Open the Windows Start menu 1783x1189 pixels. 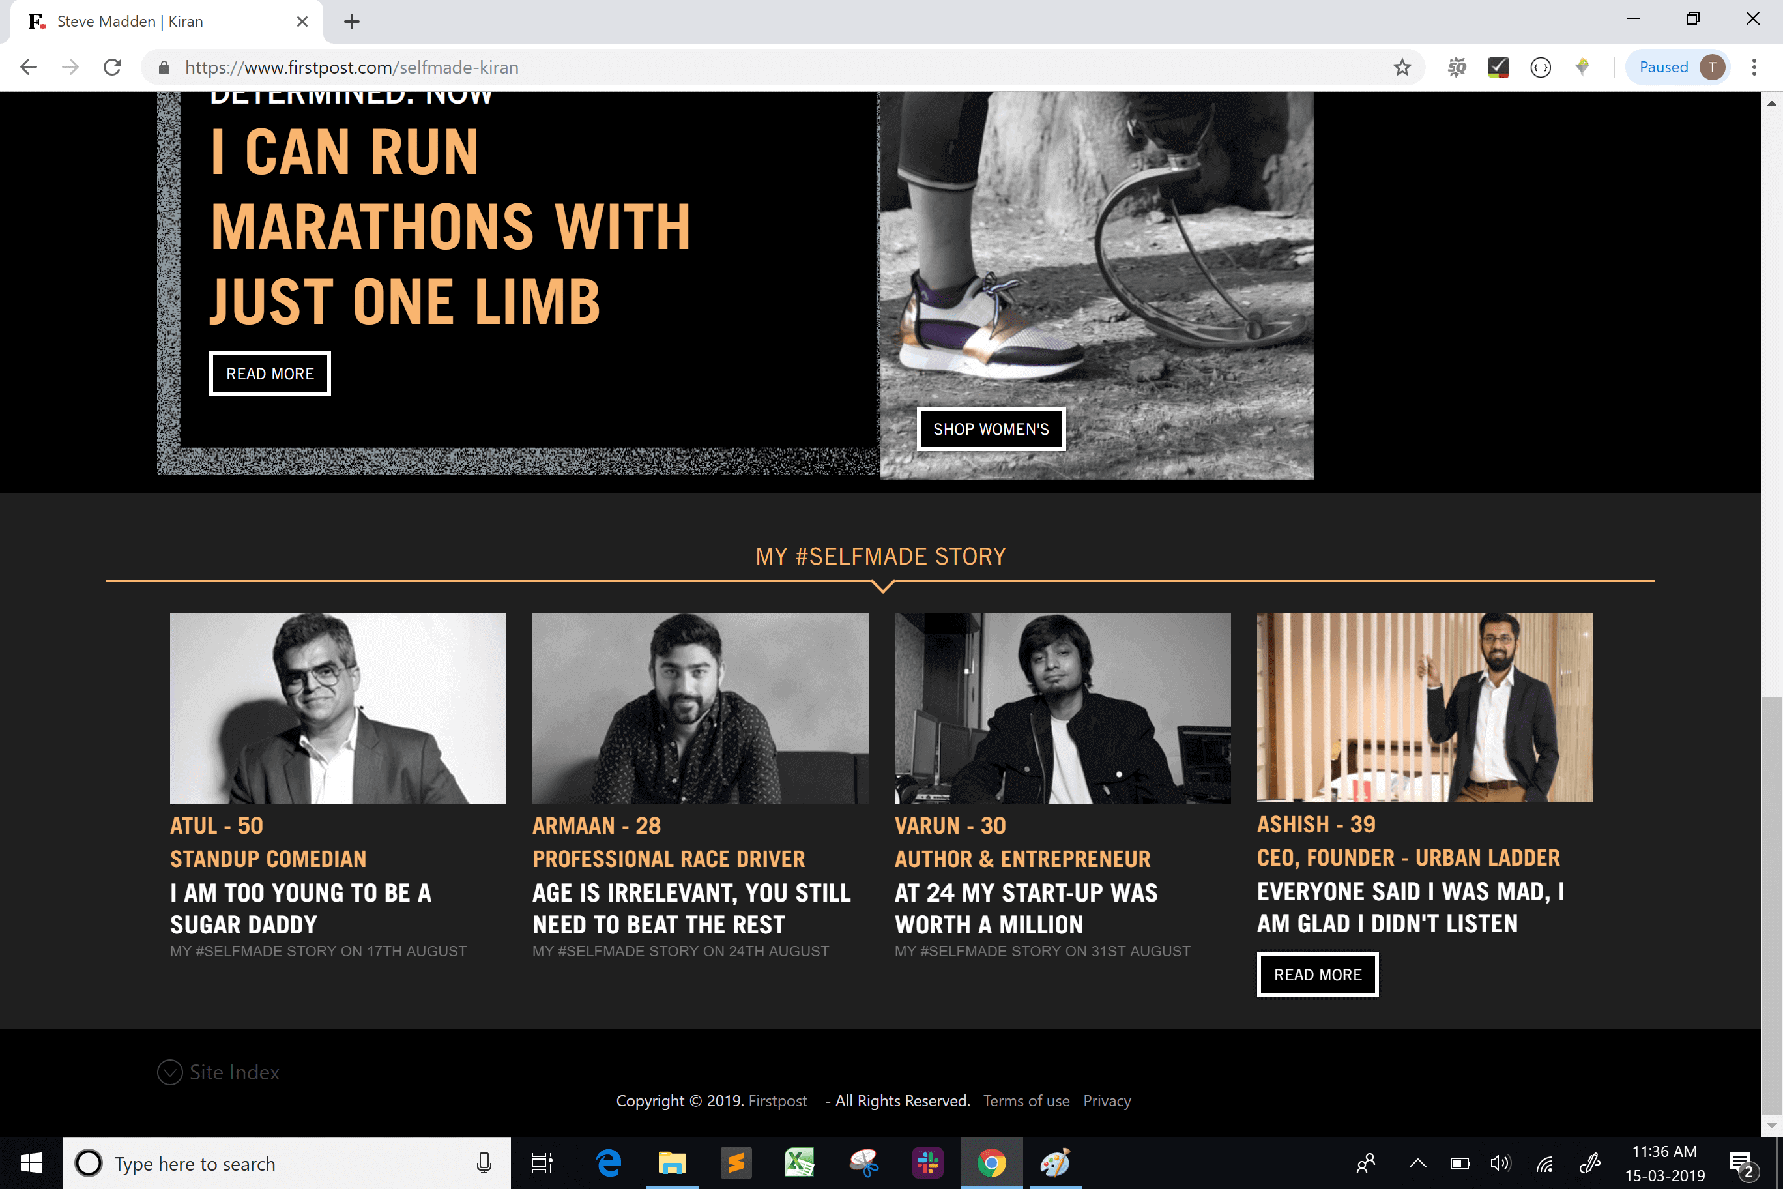[x=31, y=1162]
